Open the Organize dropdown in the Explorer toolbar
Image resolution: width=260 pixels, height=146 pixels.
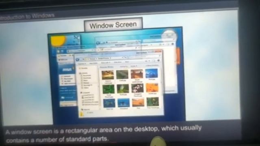(82, 64)
